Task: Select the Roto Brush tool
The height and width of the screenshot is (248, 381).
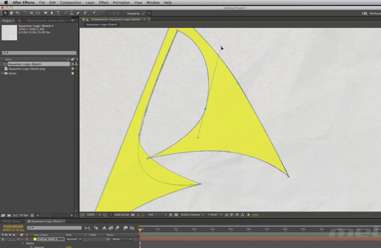Action: point(86,13)
